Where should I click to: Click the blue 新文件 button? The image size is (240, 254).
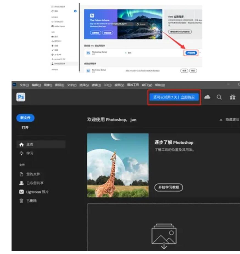25,118
